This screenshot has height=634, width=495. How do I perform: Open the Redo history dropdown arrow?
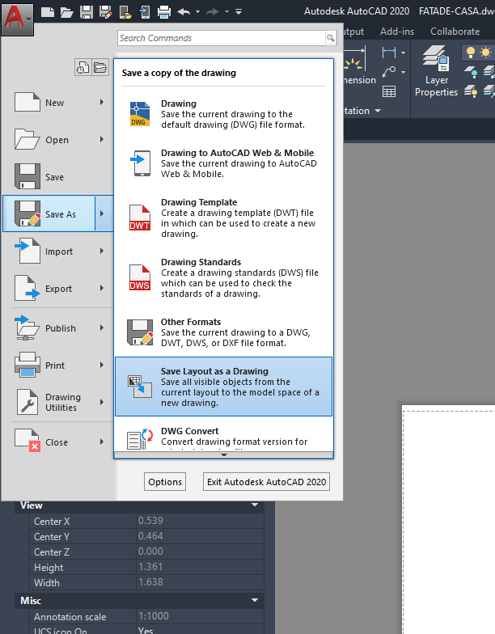(226, 12)
